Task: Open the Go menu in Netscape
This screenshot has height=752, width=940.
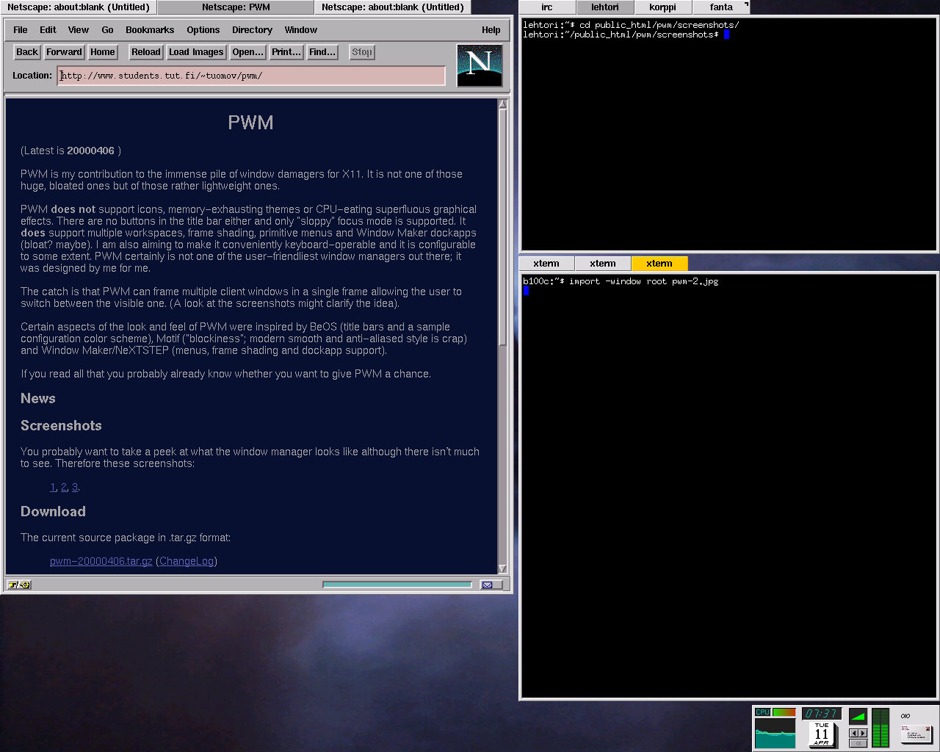Action: (x=107, y=30)
